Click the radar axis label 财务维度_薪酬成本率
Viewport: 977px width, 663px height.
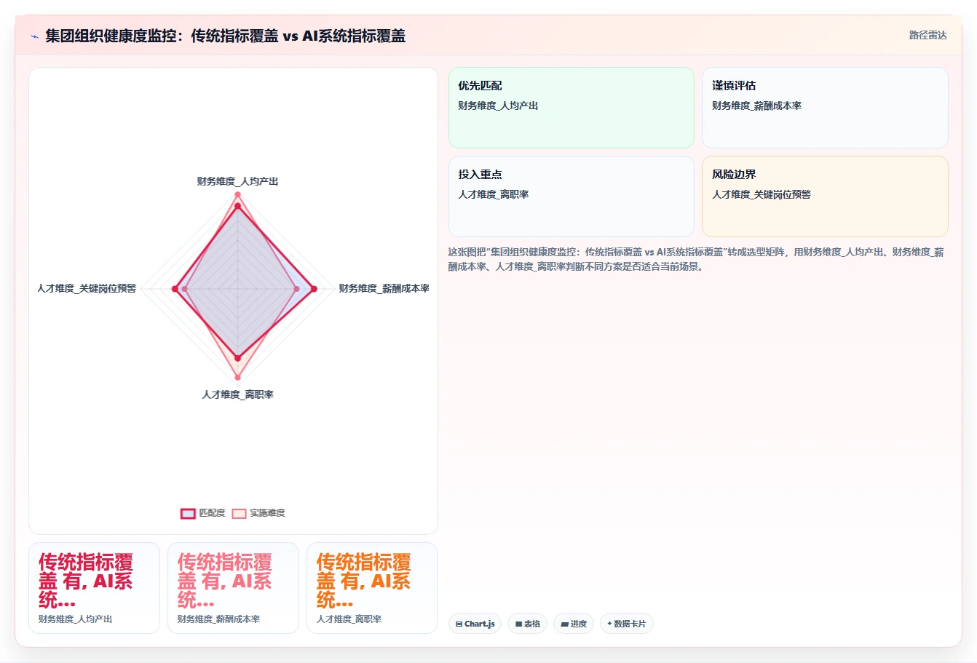pyautogui.click(x=384, y=288)
